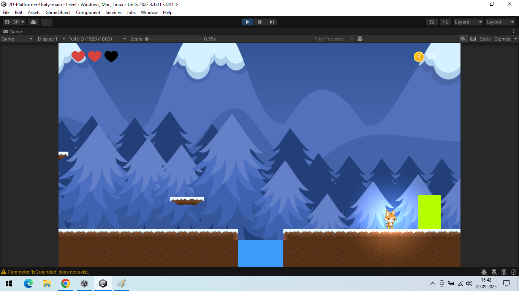The image size is (519, 291).
Task: Open the Undo History icon
Action: click(432, 22)
